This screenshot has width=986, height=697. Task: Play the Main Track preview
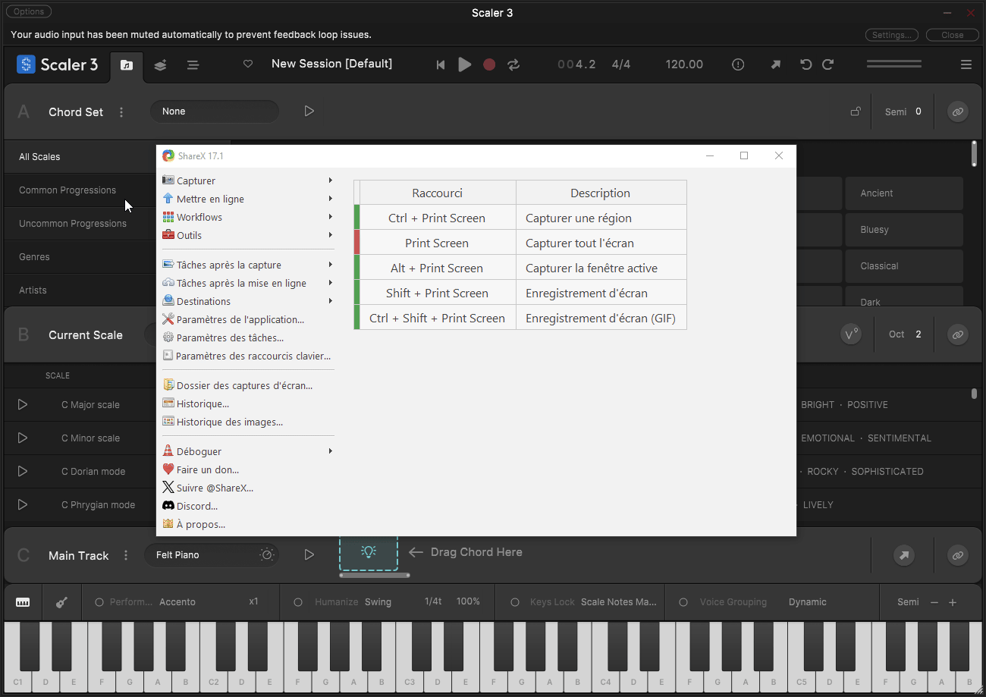[x=309, y=555]
